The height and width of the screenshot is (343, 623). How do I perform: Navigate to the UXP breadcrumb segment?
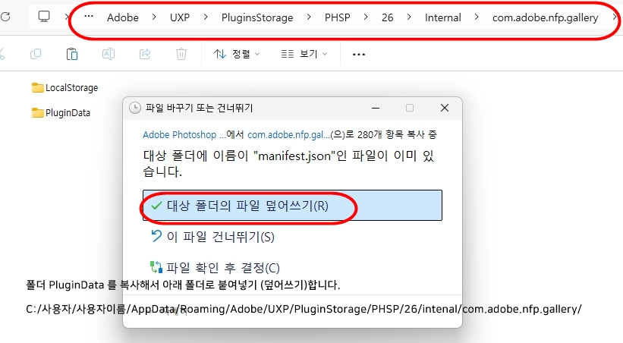click(x=180, y=17)
